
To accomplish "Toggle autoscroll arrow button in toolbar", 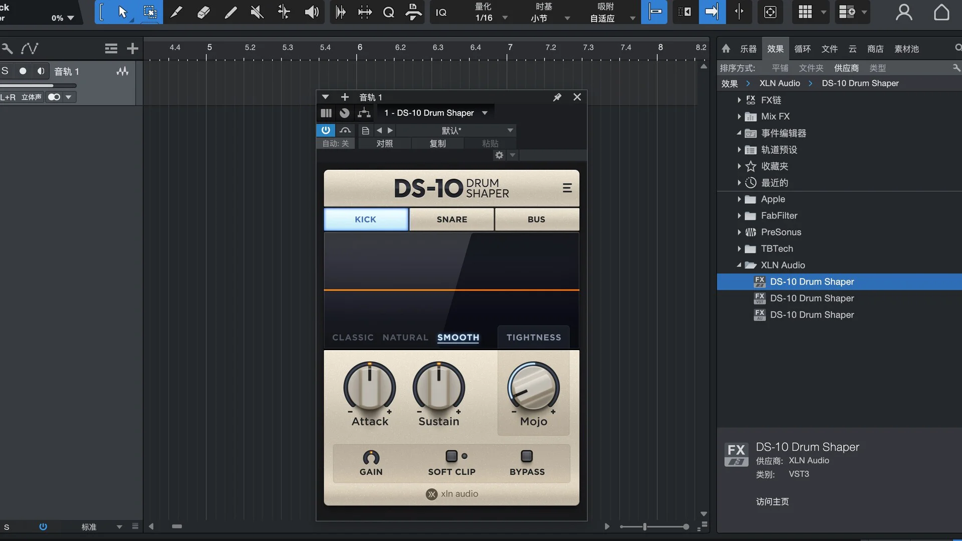I will [x=711, y=12].
